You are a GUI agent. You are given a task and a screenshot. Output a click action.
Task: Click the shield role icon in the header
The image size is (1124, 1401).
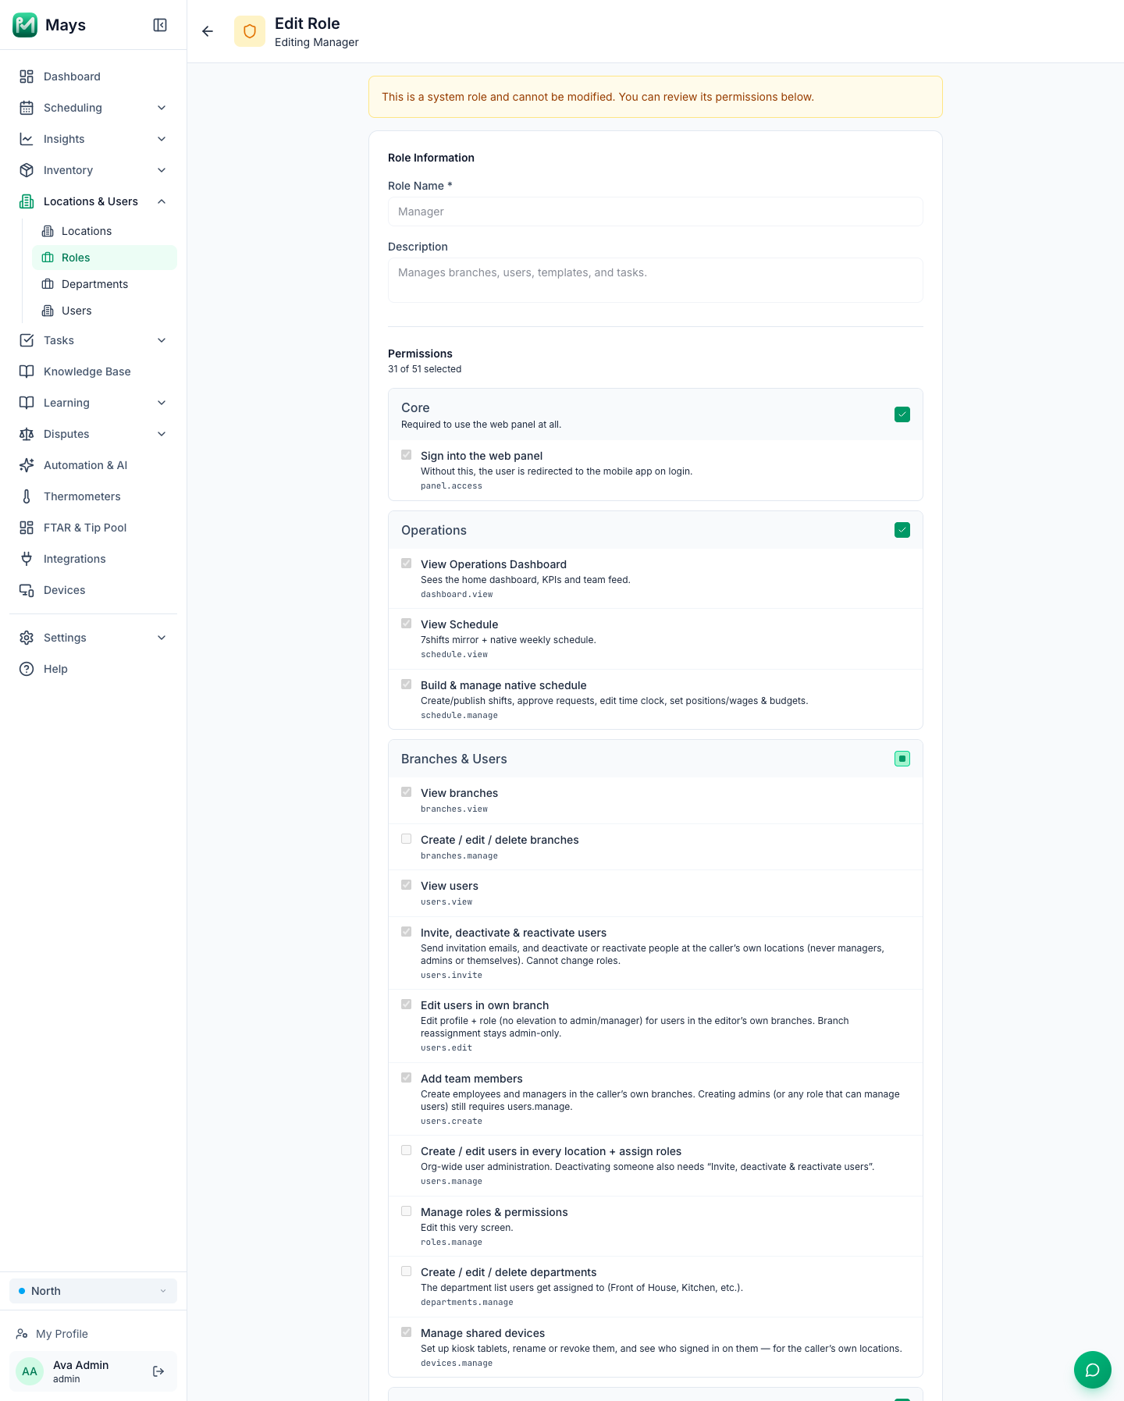[x=250, y=31]
